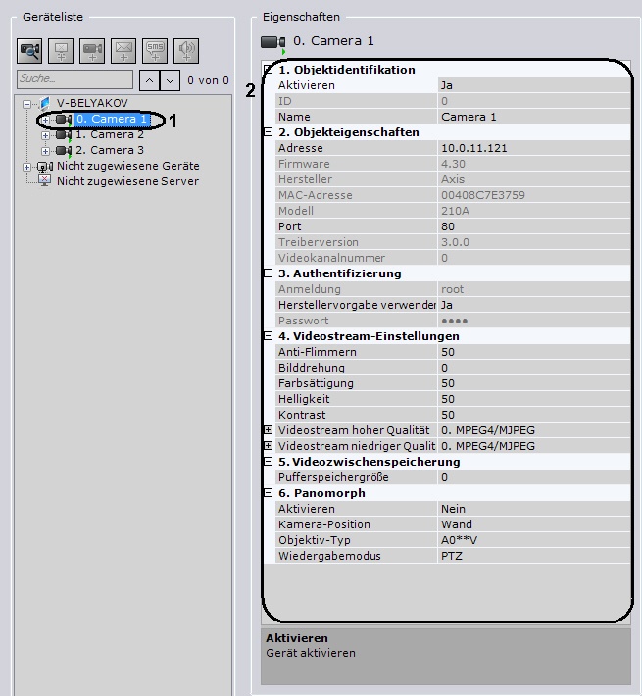Edit the Pufferspeichergröße value
The height and width of the screenshot is (696, 642).
[x=534, y=477]
